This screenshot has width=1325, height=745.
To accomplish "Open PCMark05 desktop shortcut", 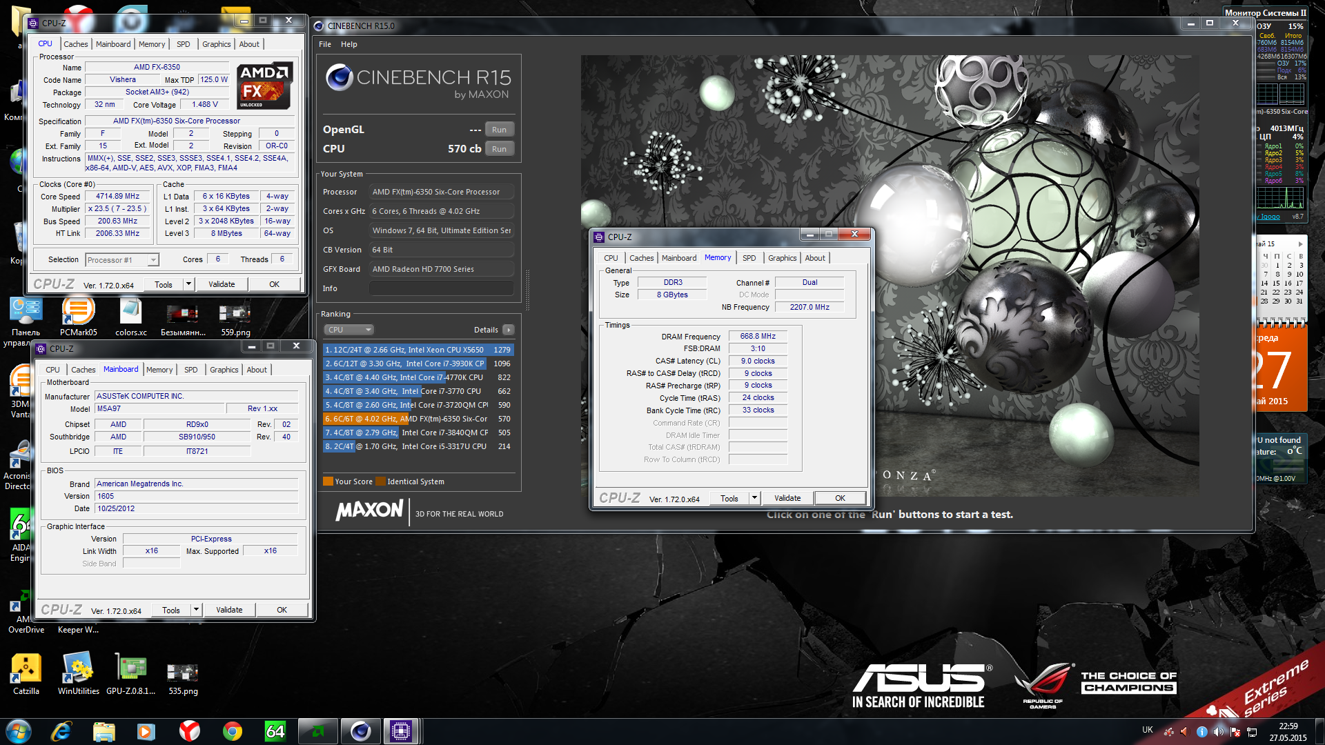I will point(78,316).
